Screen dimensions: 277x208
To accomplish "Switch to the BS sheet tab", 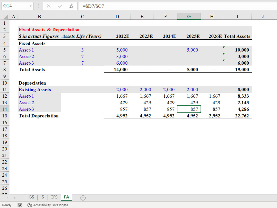I will click(31, 197).
